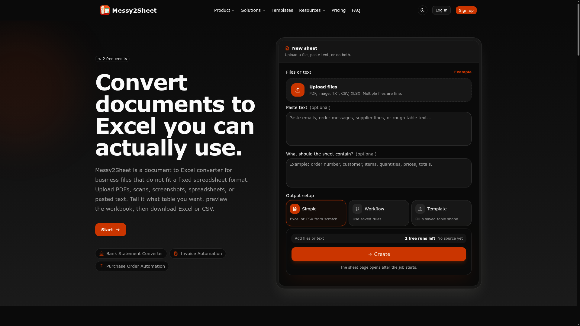This screenshot has height=326, width=580.
Task: Click the Template upload icon
Action: tap(420, 209)
